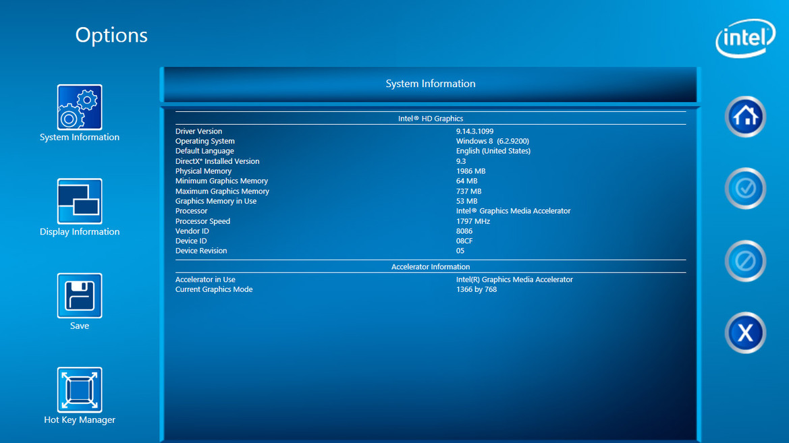
Task: Click the checkmark apply round button
Action: (x=745, y=189)
